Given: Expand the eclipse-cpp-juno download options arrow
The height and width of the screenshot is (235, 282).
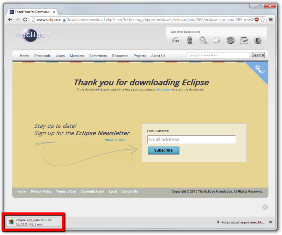Looking at the screenshot, I should (x=58, y=222).
